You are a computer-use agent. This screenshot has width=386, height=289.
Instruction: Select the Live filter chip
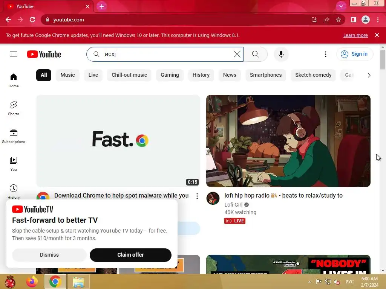click(93, 75)
